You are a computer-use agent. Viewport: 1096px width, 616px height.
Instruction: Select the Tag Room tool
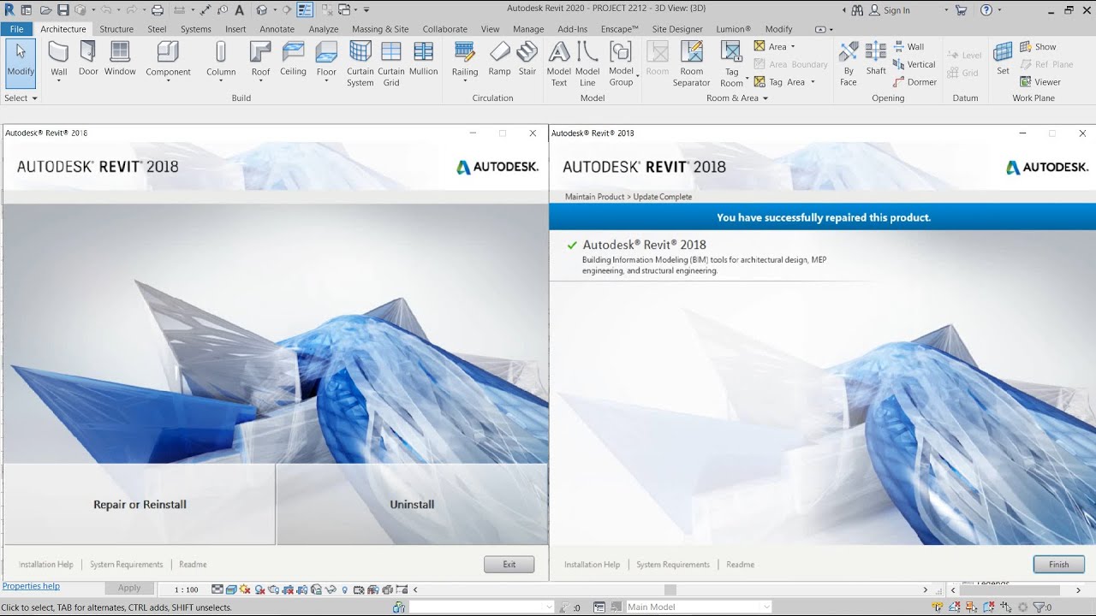pyautogui.click(x=731, y=63)
